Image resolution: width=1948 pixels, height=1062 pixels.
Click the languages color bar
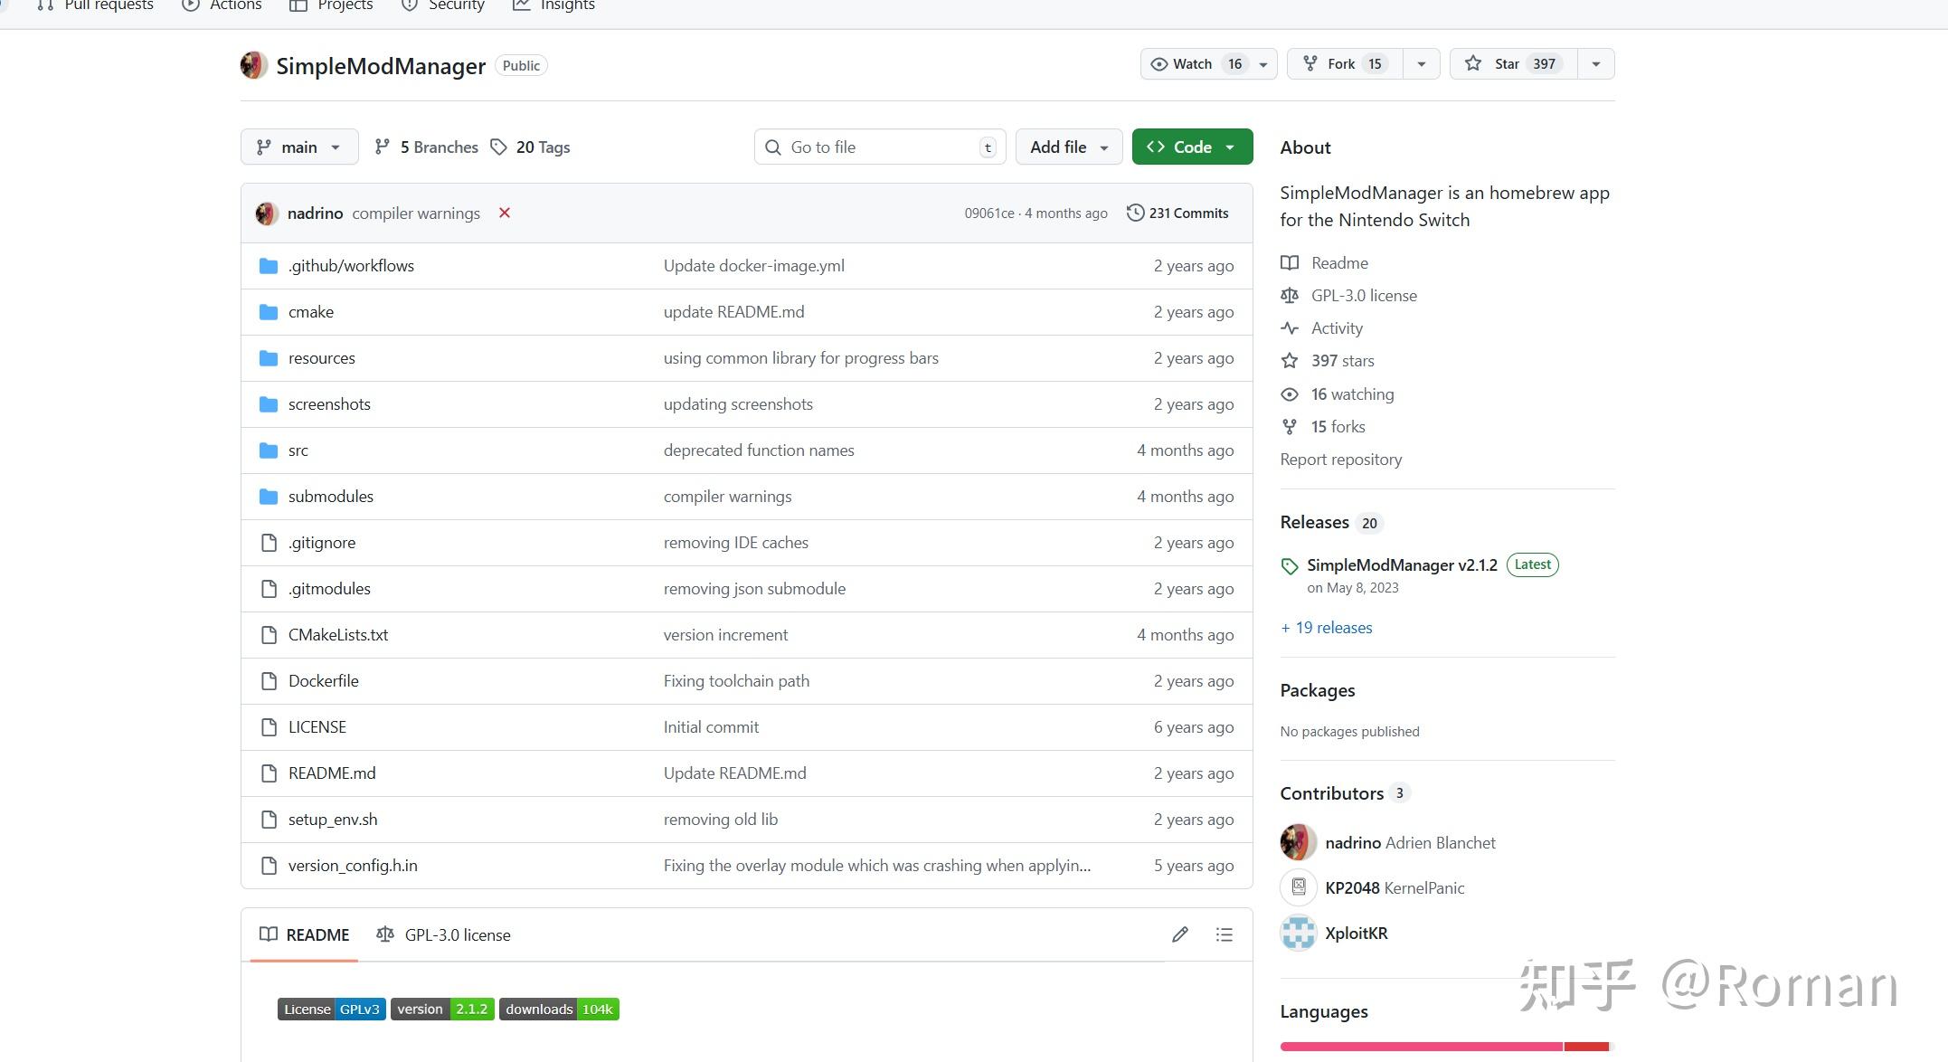coord(1445,1047)
